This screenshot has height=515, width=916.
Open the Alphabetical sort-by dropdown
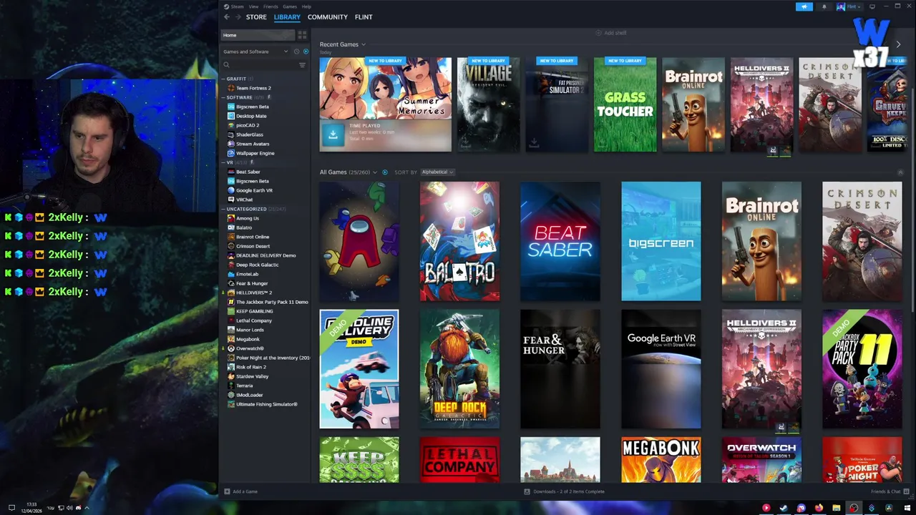pyautogui.click(x=437, y=172)
